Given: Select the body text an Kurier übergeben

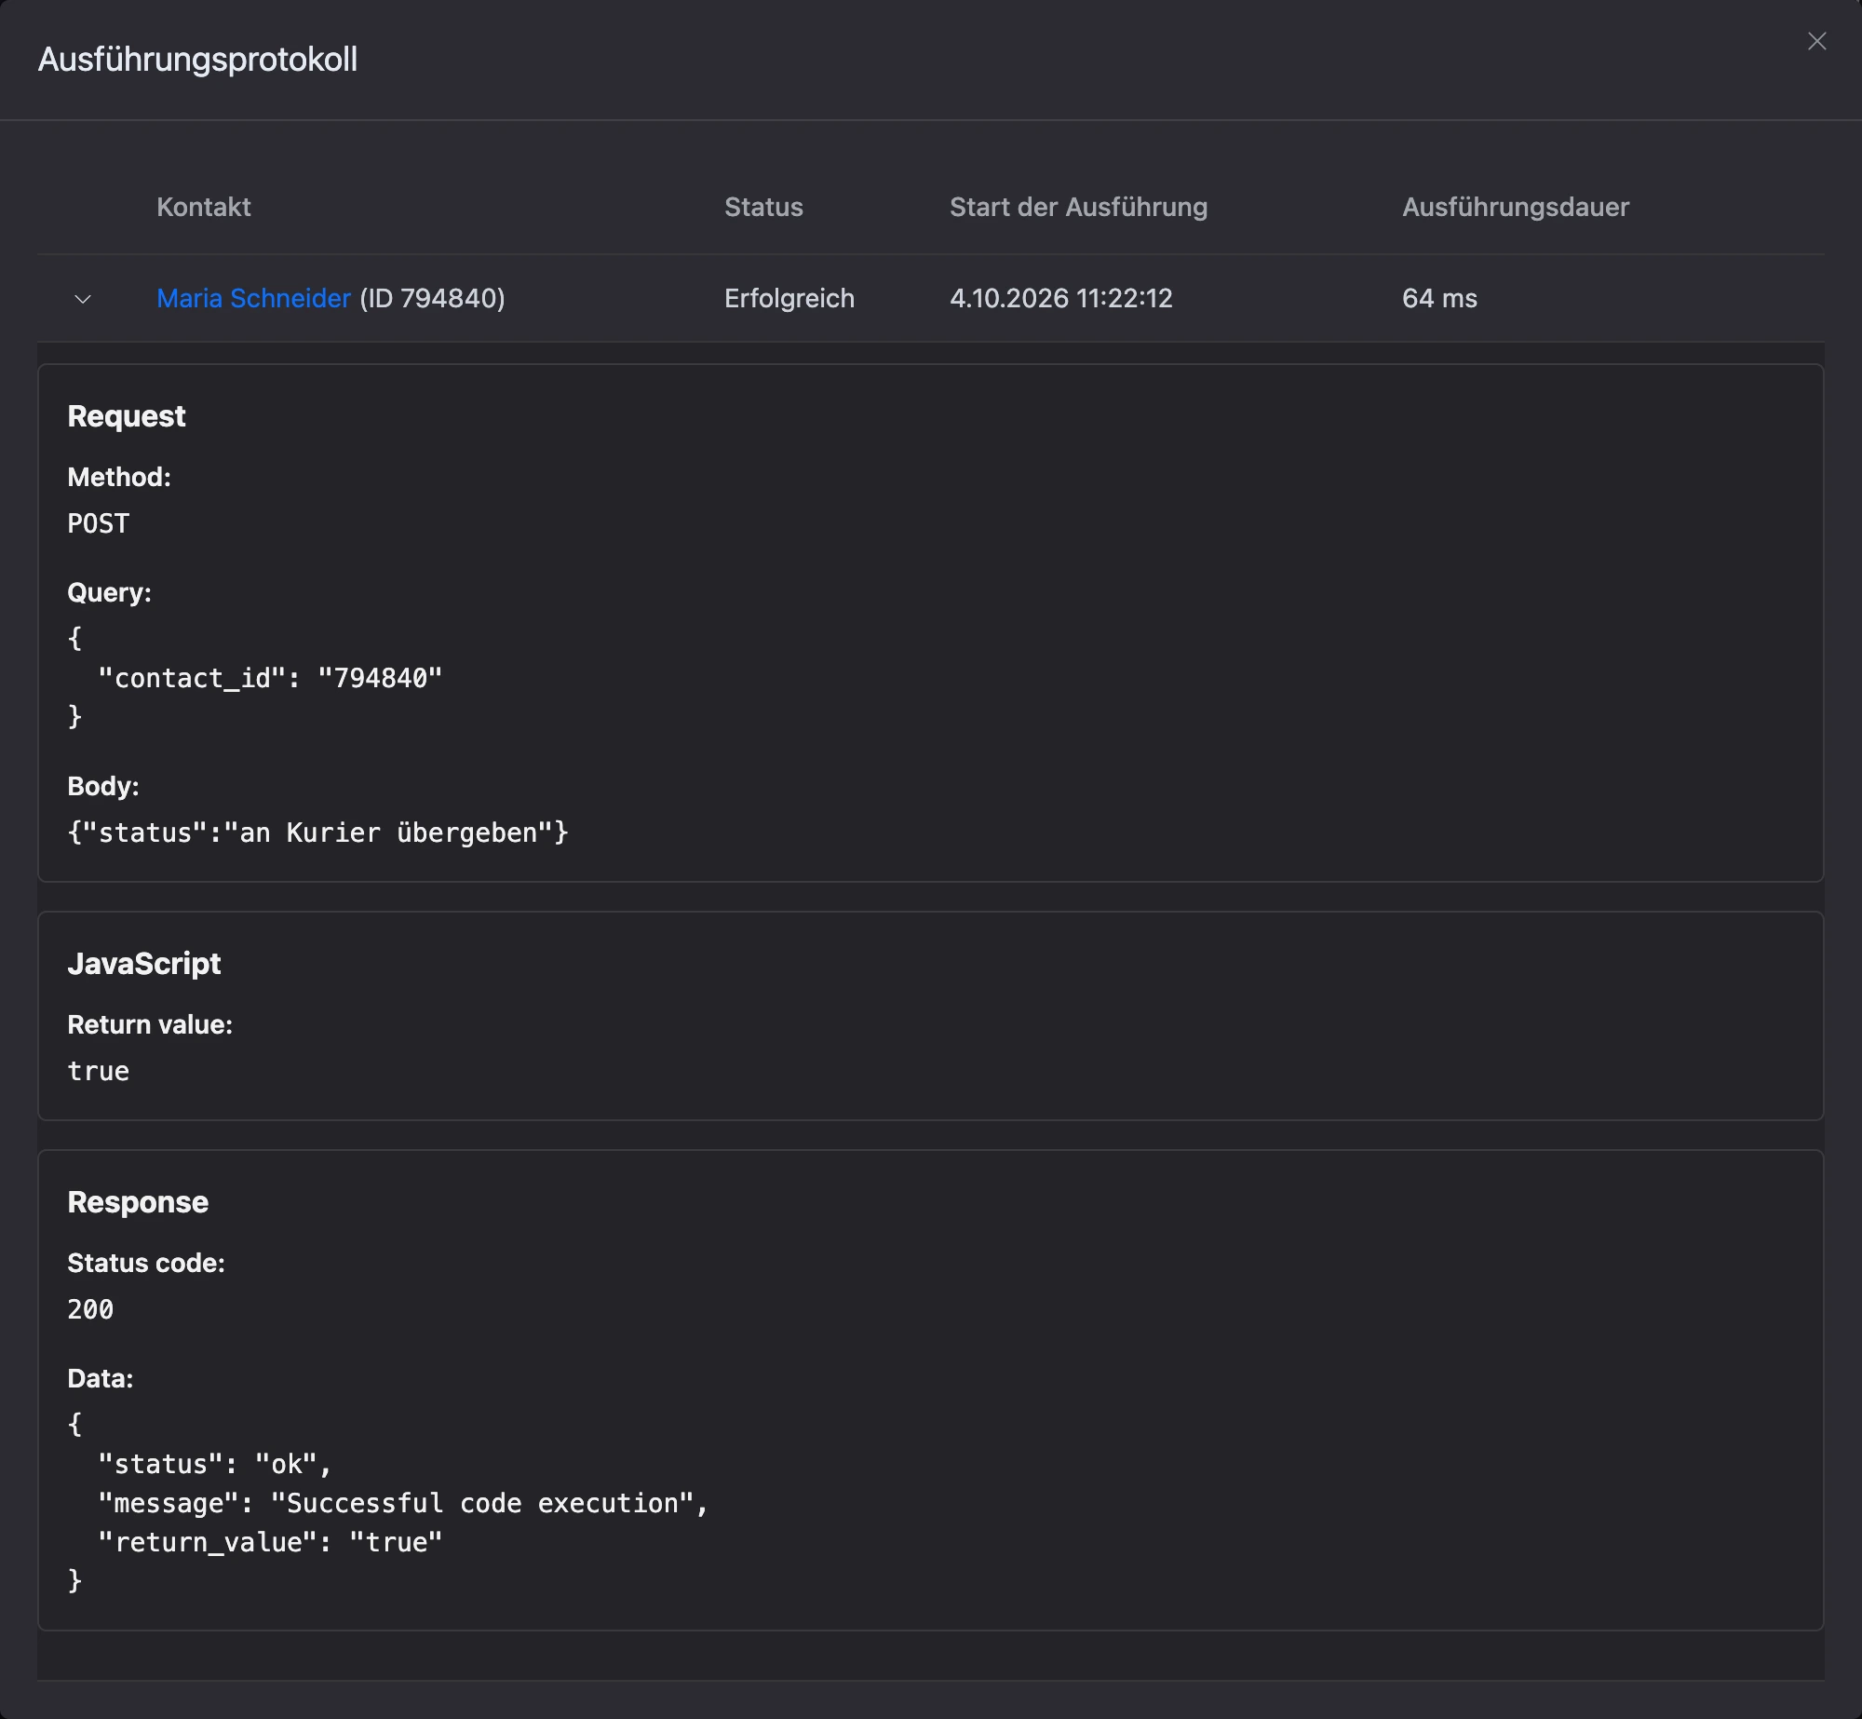Looking at the screenshot, I should click(x=389, y=832).
